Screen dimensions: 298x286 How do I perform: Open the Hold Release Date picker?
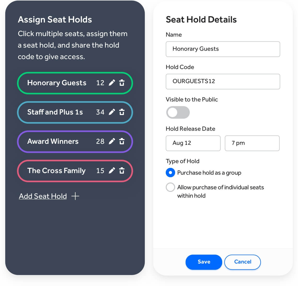[x=193, y=143]
